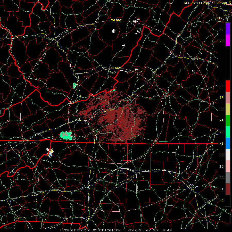Click the 'UK' legend label
The height and width of the screenshot is (232, 232).
[221, 40]
